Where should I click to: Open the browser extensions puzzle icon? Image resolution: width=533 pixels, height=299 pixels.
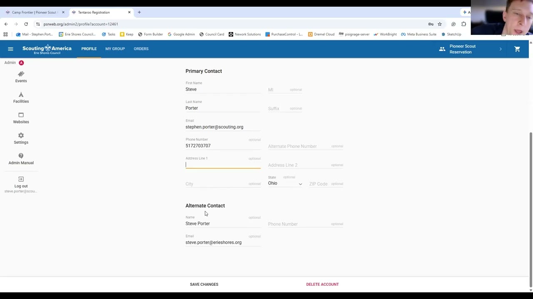463,24
